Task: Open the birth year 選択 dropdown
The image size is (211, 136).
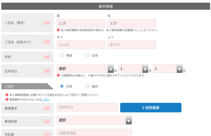Action: [x=85, y=69]
